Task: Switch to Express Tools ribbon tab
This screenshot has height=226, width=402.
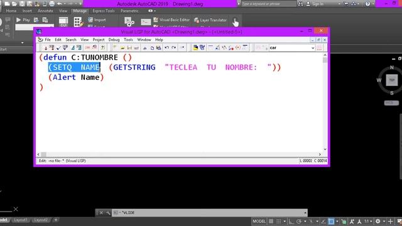Action: 104,11
